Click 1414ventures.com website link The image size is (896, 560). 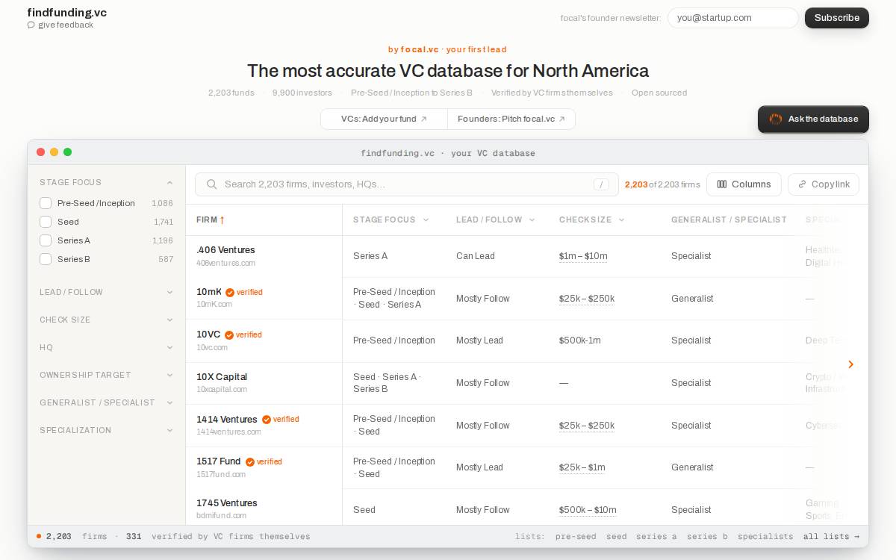[x=228, y=432]
